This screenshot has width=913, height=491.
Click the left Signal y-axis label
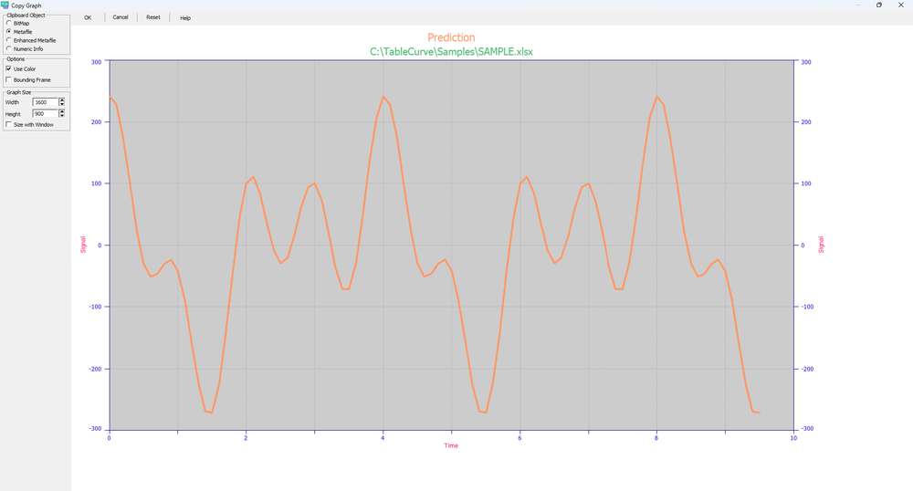83,245
